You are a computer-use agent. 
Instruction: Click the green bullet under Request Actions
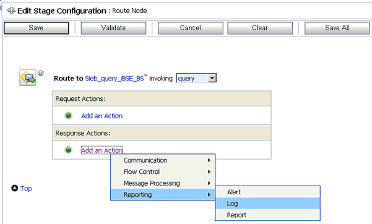(68, 116)
